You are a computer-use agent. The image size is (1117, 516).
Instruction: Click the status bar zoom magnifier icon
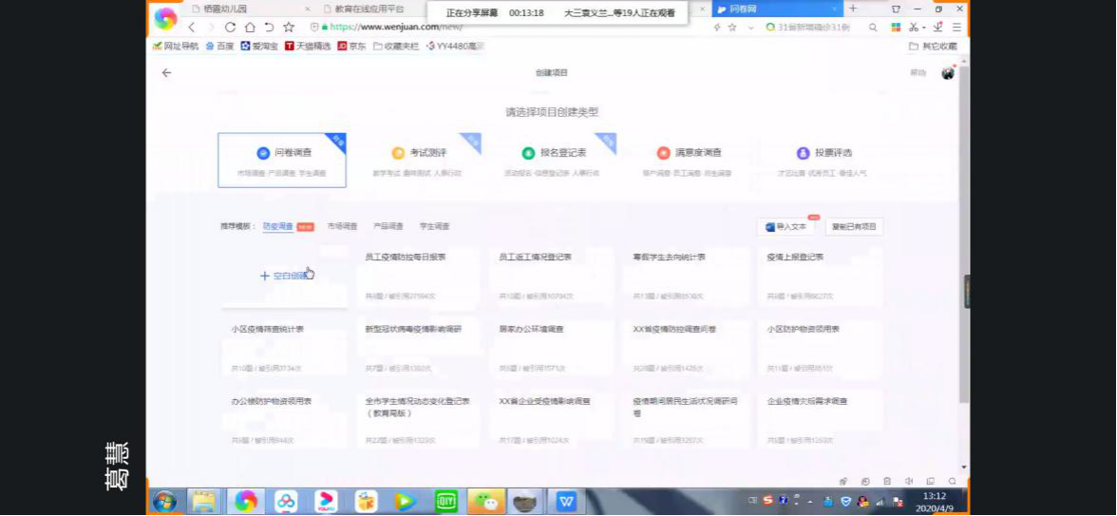953,481
